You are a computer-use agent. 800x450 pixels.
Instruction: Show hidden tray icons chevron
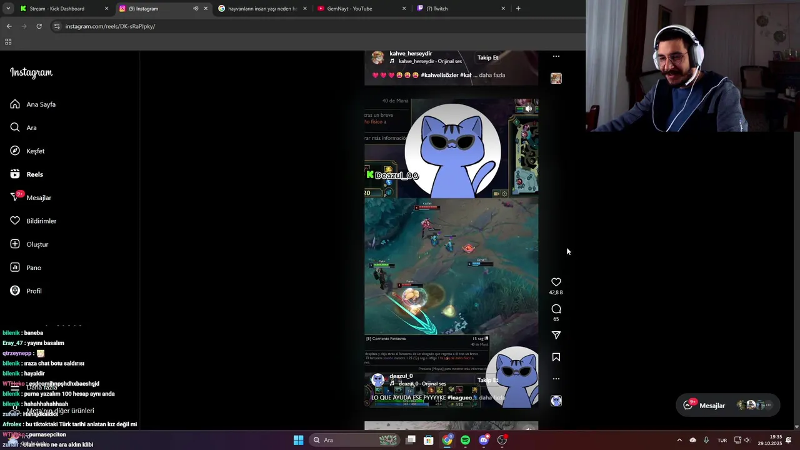pyautogui.click(x=679, y=440)
